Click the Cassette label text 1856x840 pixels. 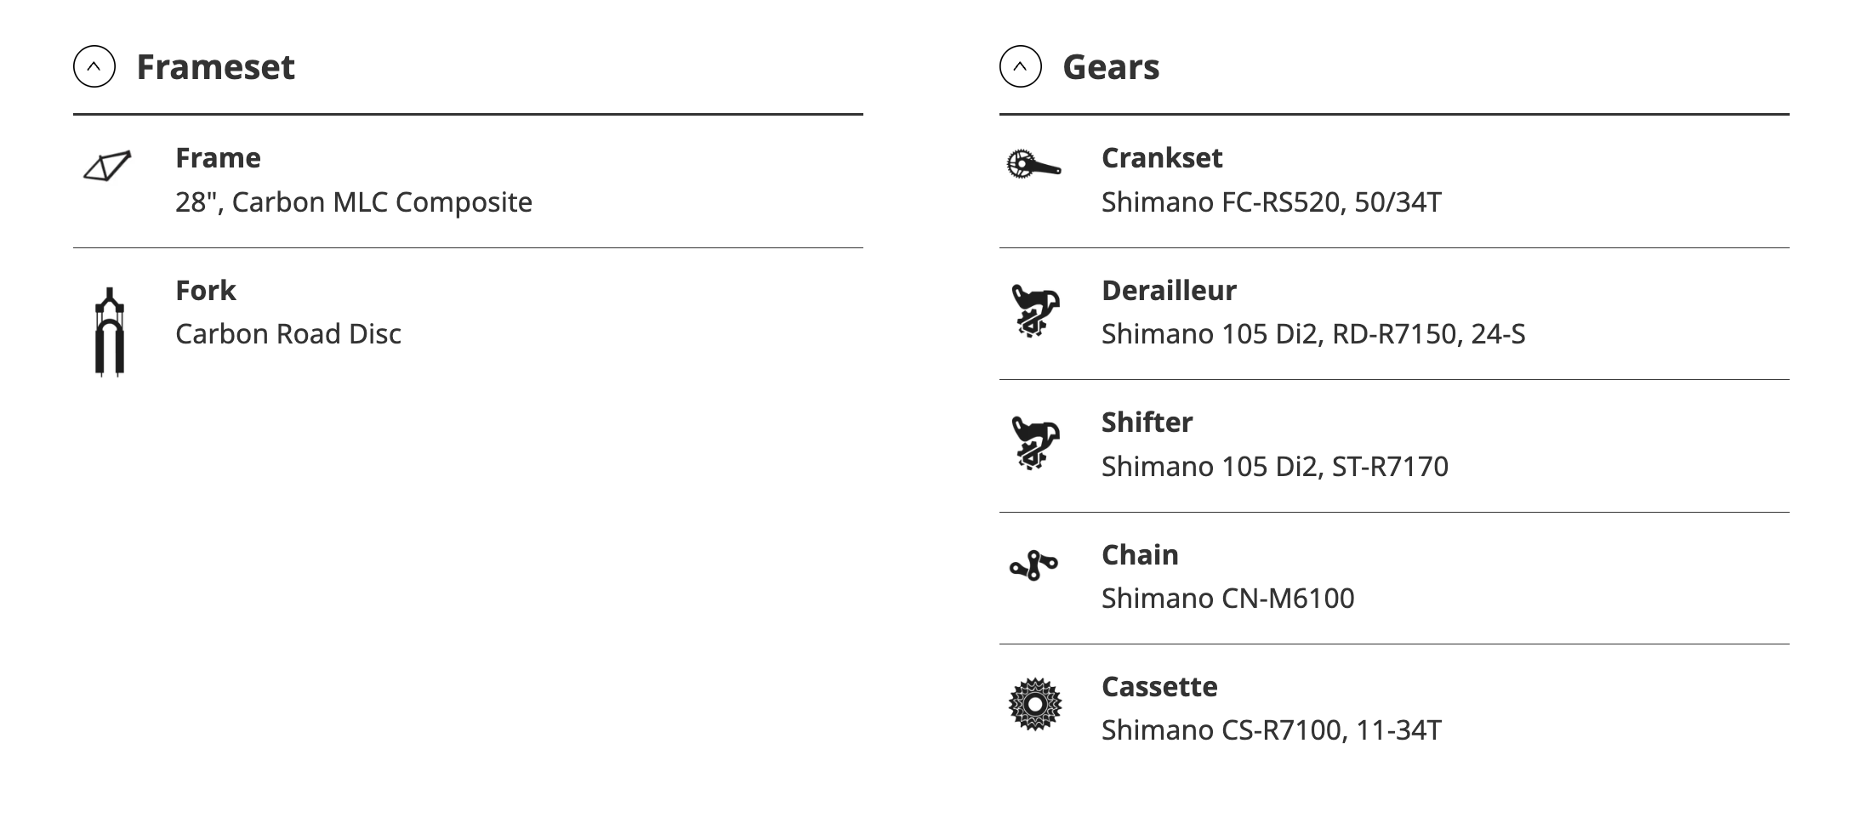pyautogui.click(x=1159, y=687)
